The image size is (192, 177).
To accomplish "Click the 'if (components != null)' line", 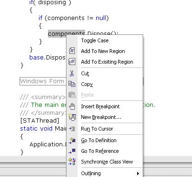I will (x=74, y=18).
